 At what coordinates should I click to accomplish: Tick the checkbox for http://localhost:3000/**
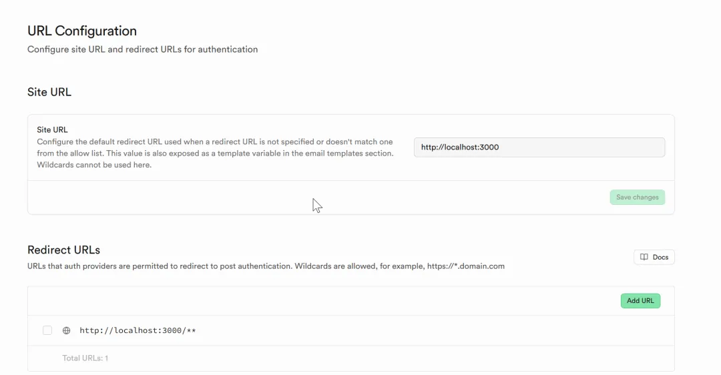[47, 330]
